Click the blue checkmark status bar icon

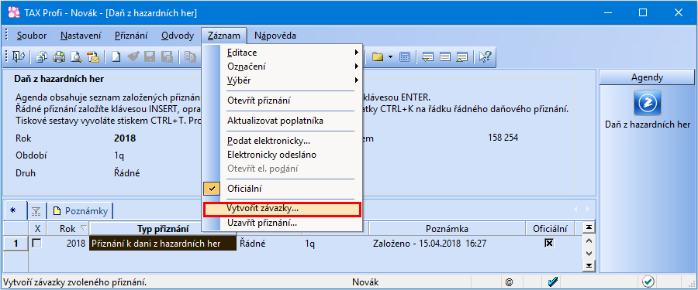(553, 281)
